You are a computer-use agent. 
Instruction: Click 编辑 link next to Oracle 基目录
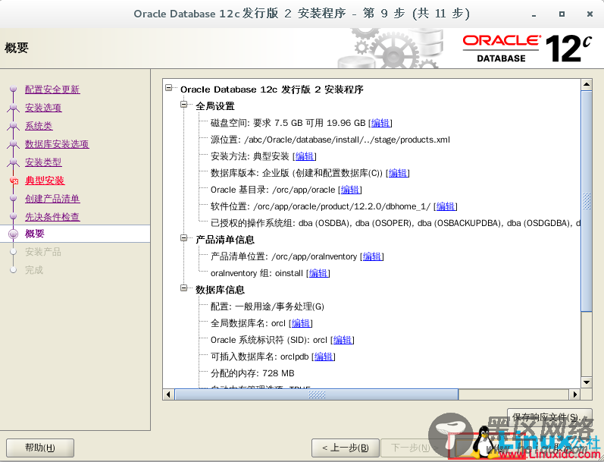pos(350,190)
